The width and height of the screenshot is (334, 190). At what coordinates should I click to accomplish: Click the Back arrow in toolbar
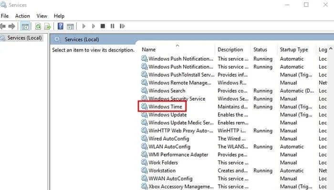3,26
